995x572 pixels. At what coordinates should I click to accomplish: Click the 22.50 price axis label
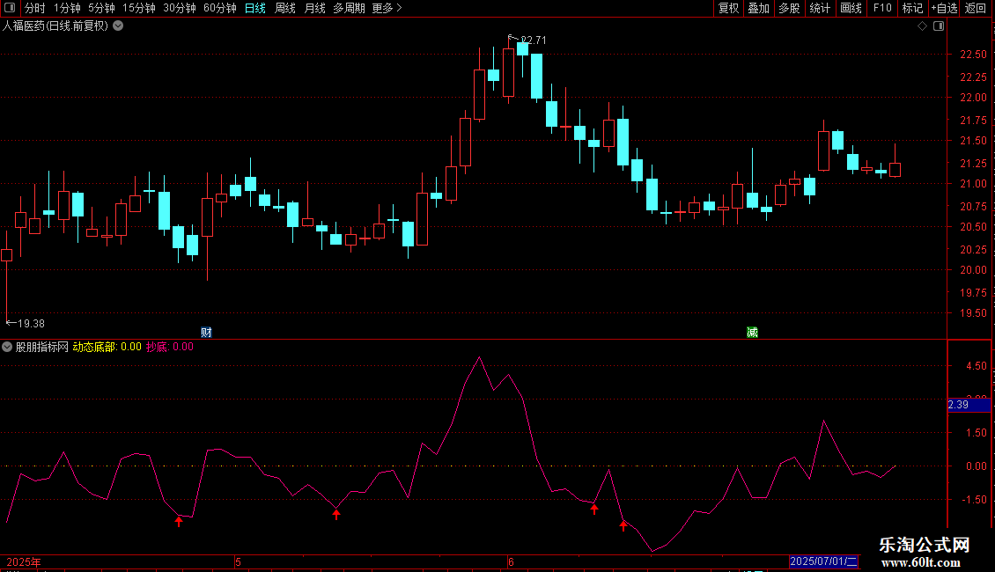pyautogui.click(x=973, y=55)
